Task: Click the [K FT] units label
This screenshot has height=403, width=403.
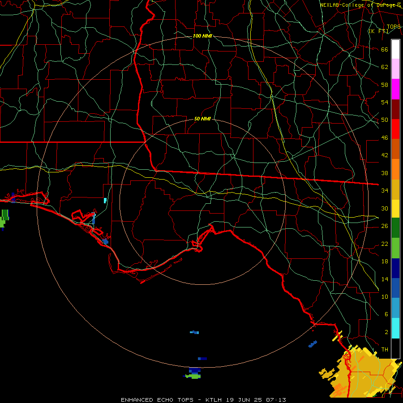Action: coord(378,31)
